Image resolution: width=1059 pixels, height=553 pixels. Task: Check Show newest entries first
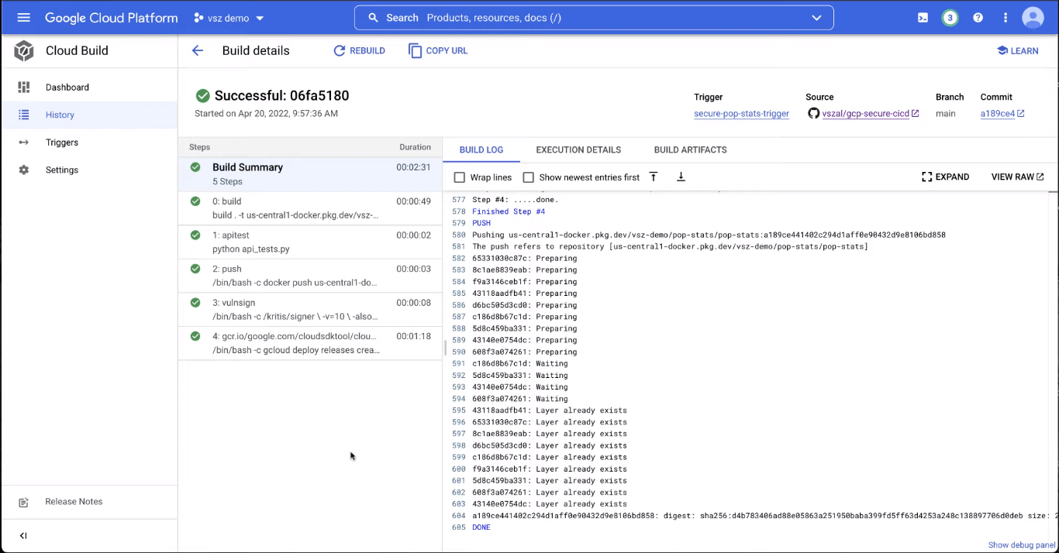pyautogui.click(x=528, y=177)
